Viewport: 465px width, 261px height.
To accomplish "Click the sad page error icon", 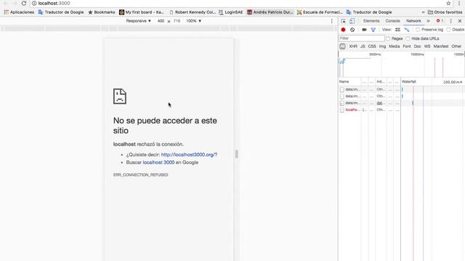I will pyautogui.click(x=120, y=96).
